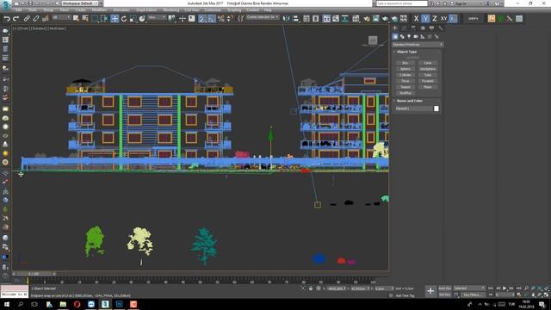Screen dimensions: 551x310
Task: Activate the Select and Scale tool
Action: coord(133,18)
